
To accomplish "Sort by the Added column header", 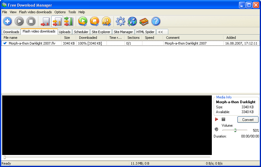I will (x=242, y=38).
